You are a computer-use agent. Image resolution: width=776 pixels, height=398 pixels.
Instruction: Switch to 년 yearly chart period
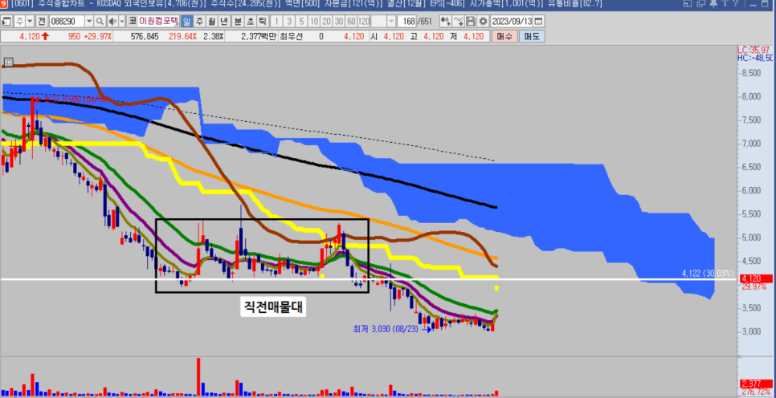pos(223,21)
